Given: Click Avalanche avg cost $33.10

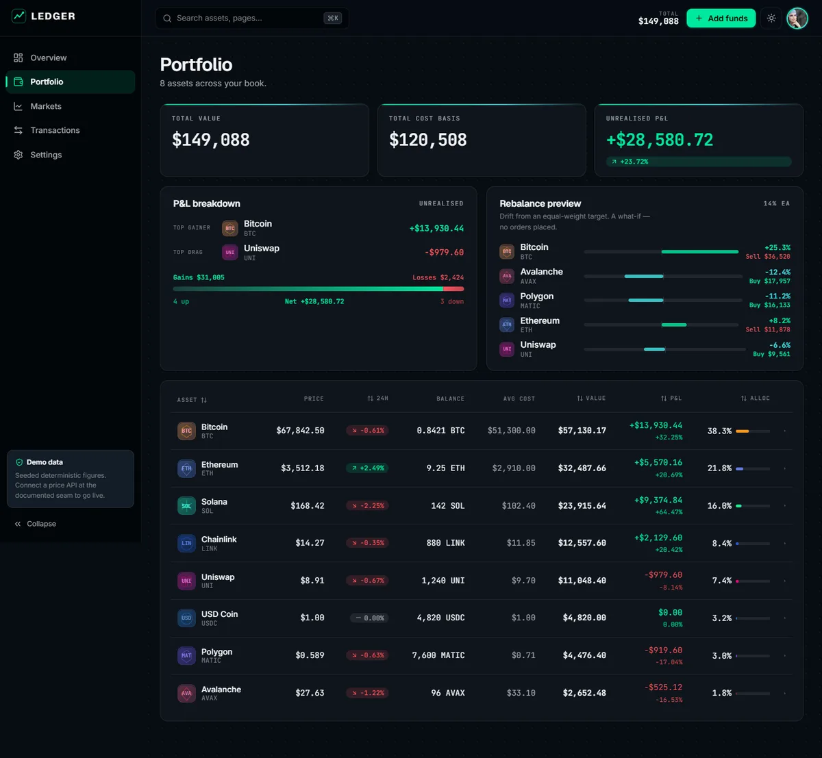Looking at the screenshot, I should pos(521,693).
